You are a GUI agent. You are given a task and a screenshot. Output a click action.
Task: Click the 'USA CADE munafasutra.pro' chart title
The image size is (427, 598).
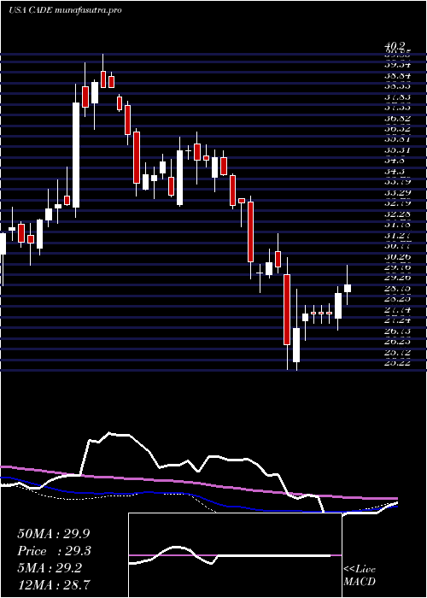tap(65, 10)
